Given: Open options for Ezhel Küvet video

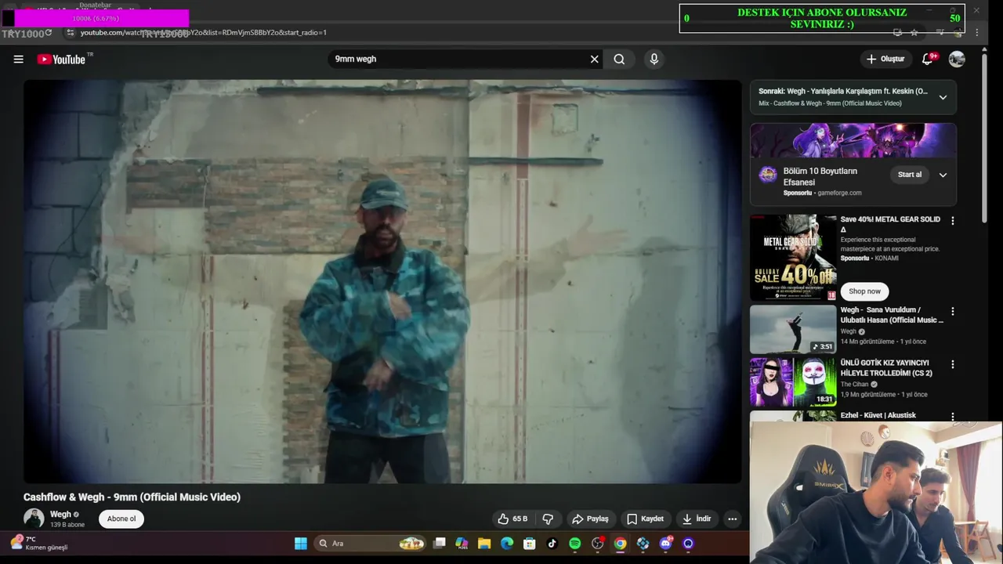Looking at the screenshot, I should (x=953, y=417).
